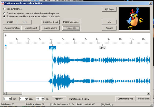
Task: Click the minutes input field
Action: point(6,99)
